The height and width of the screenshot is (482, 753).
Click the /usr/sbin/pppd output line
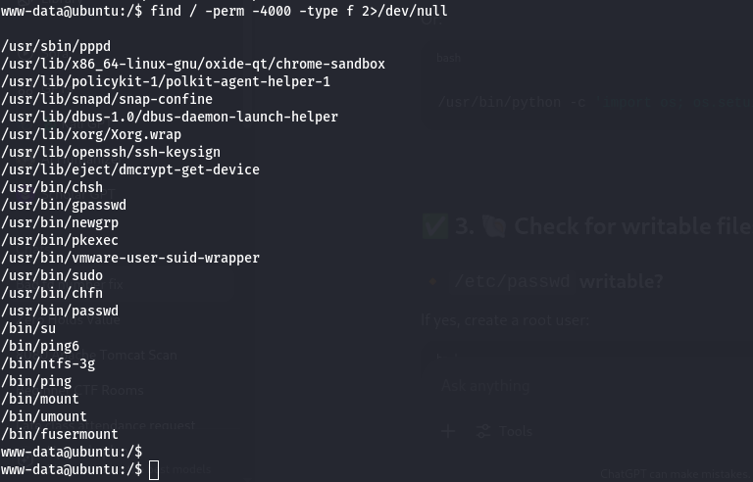click(56, 46)
